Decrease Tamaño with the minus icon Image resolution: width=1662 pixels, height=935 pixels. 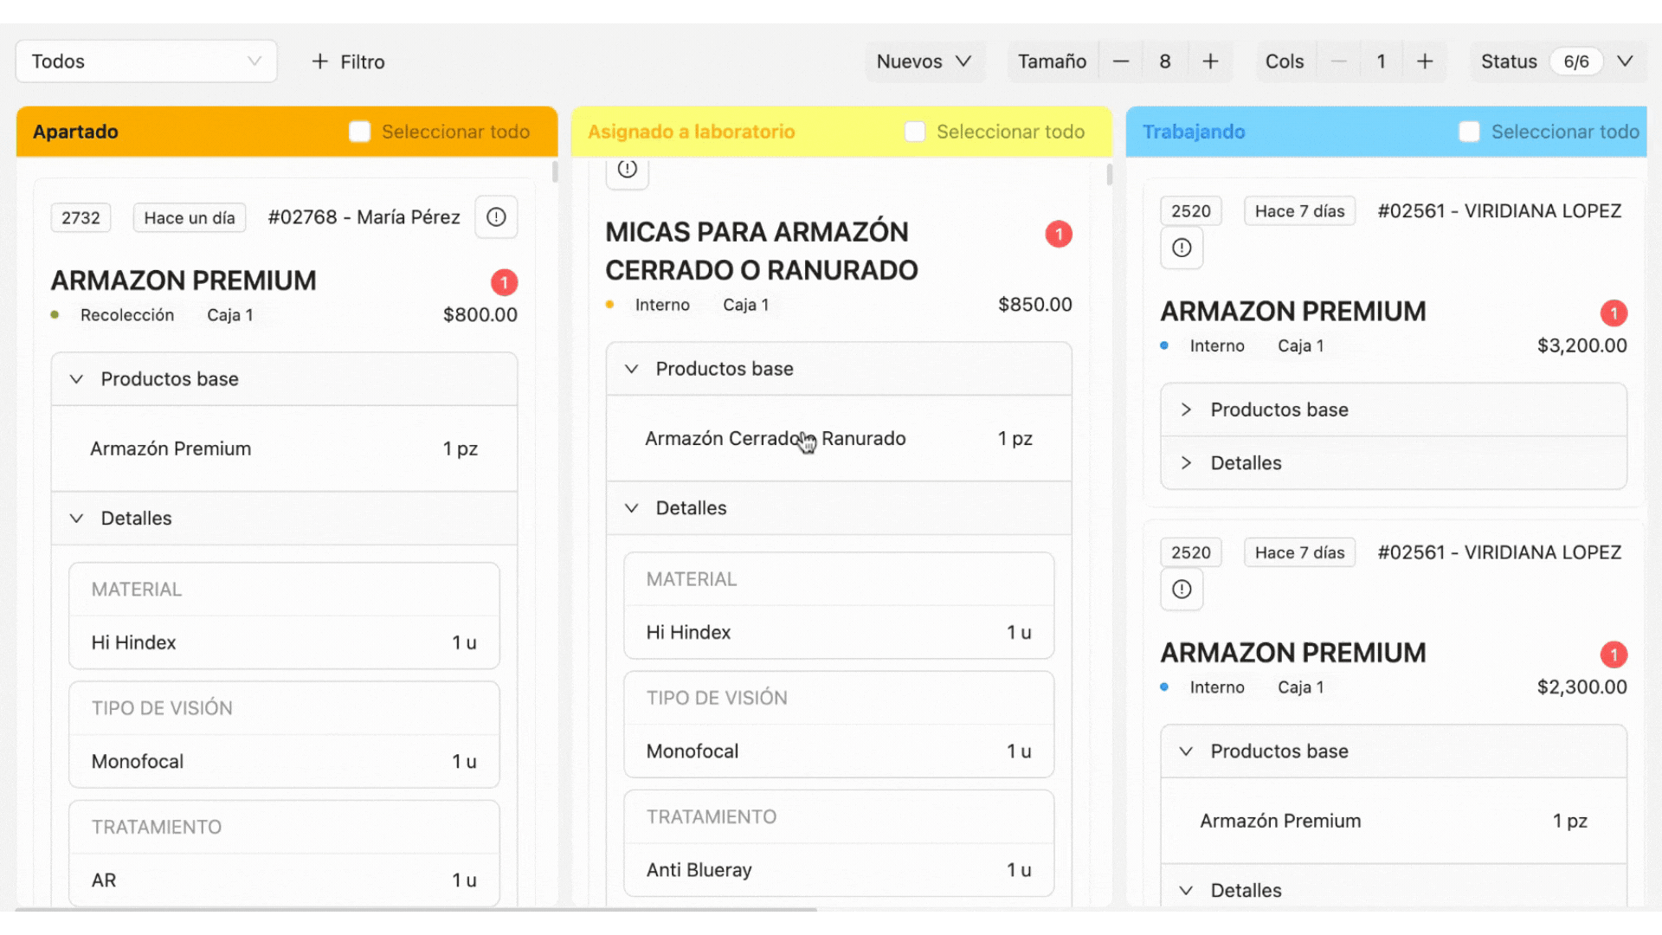click(x=1121, y=61)
